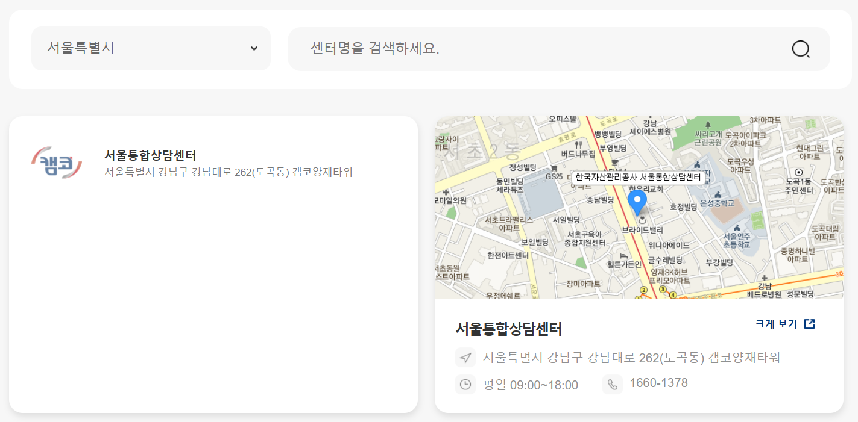Focus the 센터명을 검색하세요 search field

[x=559, y=49]
